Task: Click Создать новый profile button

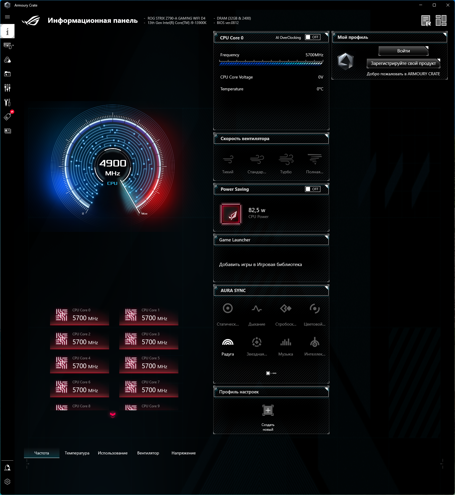Action: [268, 418]
